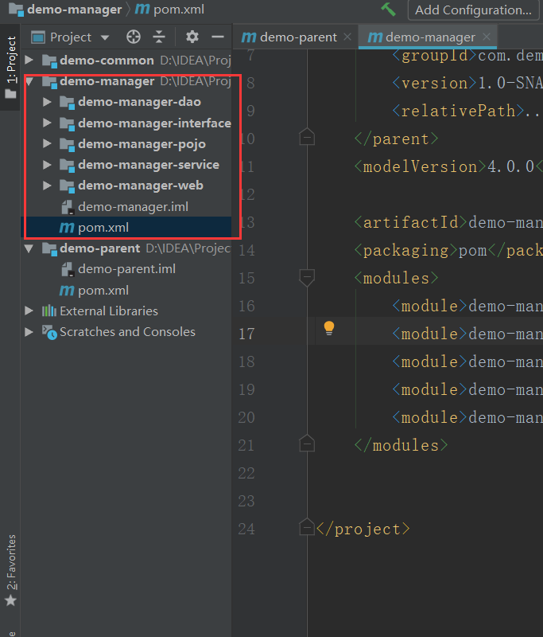The width and height of the screenshot is (543, 637).
Task: Click the packaging tag on line 14
Action: pos(406,251)
